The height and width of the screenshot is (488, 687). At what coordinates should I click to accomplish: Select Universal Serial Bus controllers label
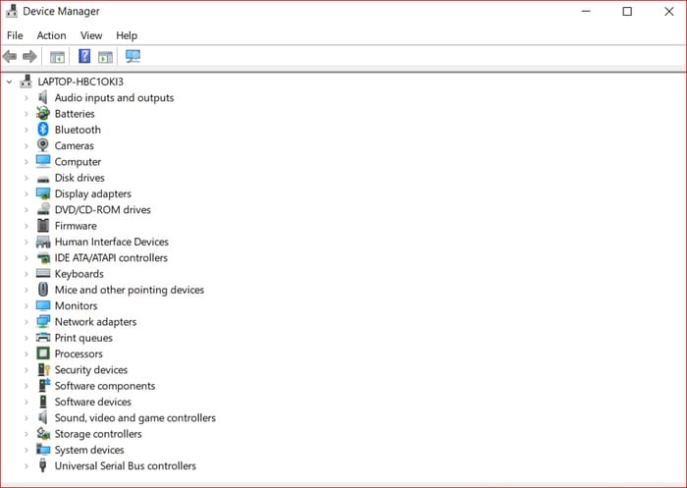click(x=126, y=465)
